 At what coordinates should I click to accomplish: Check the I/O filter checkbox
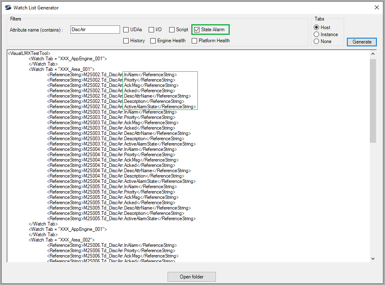click(152, 30)
